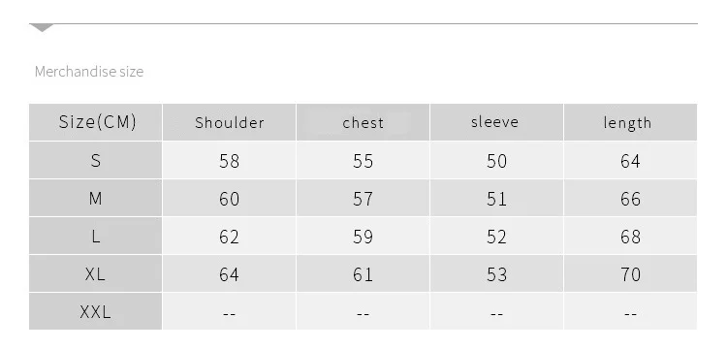The height and width of the screenshot is (350, 727).
Task: Select the chest column header
Action: 363,122
